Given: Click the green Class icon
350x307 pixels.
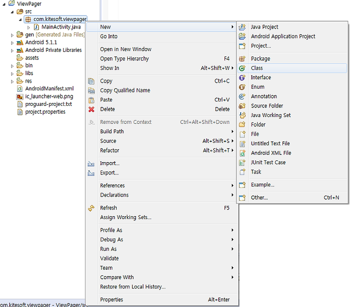Looking at the screenshot, I should [x=242, y=68].
